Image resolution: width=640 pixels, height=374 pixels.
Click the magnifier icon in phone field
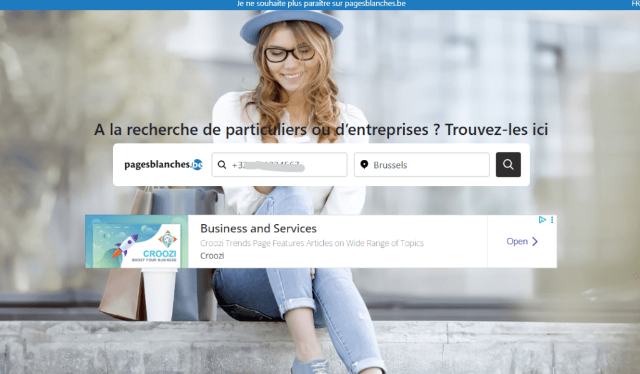(x=222, y=165)
